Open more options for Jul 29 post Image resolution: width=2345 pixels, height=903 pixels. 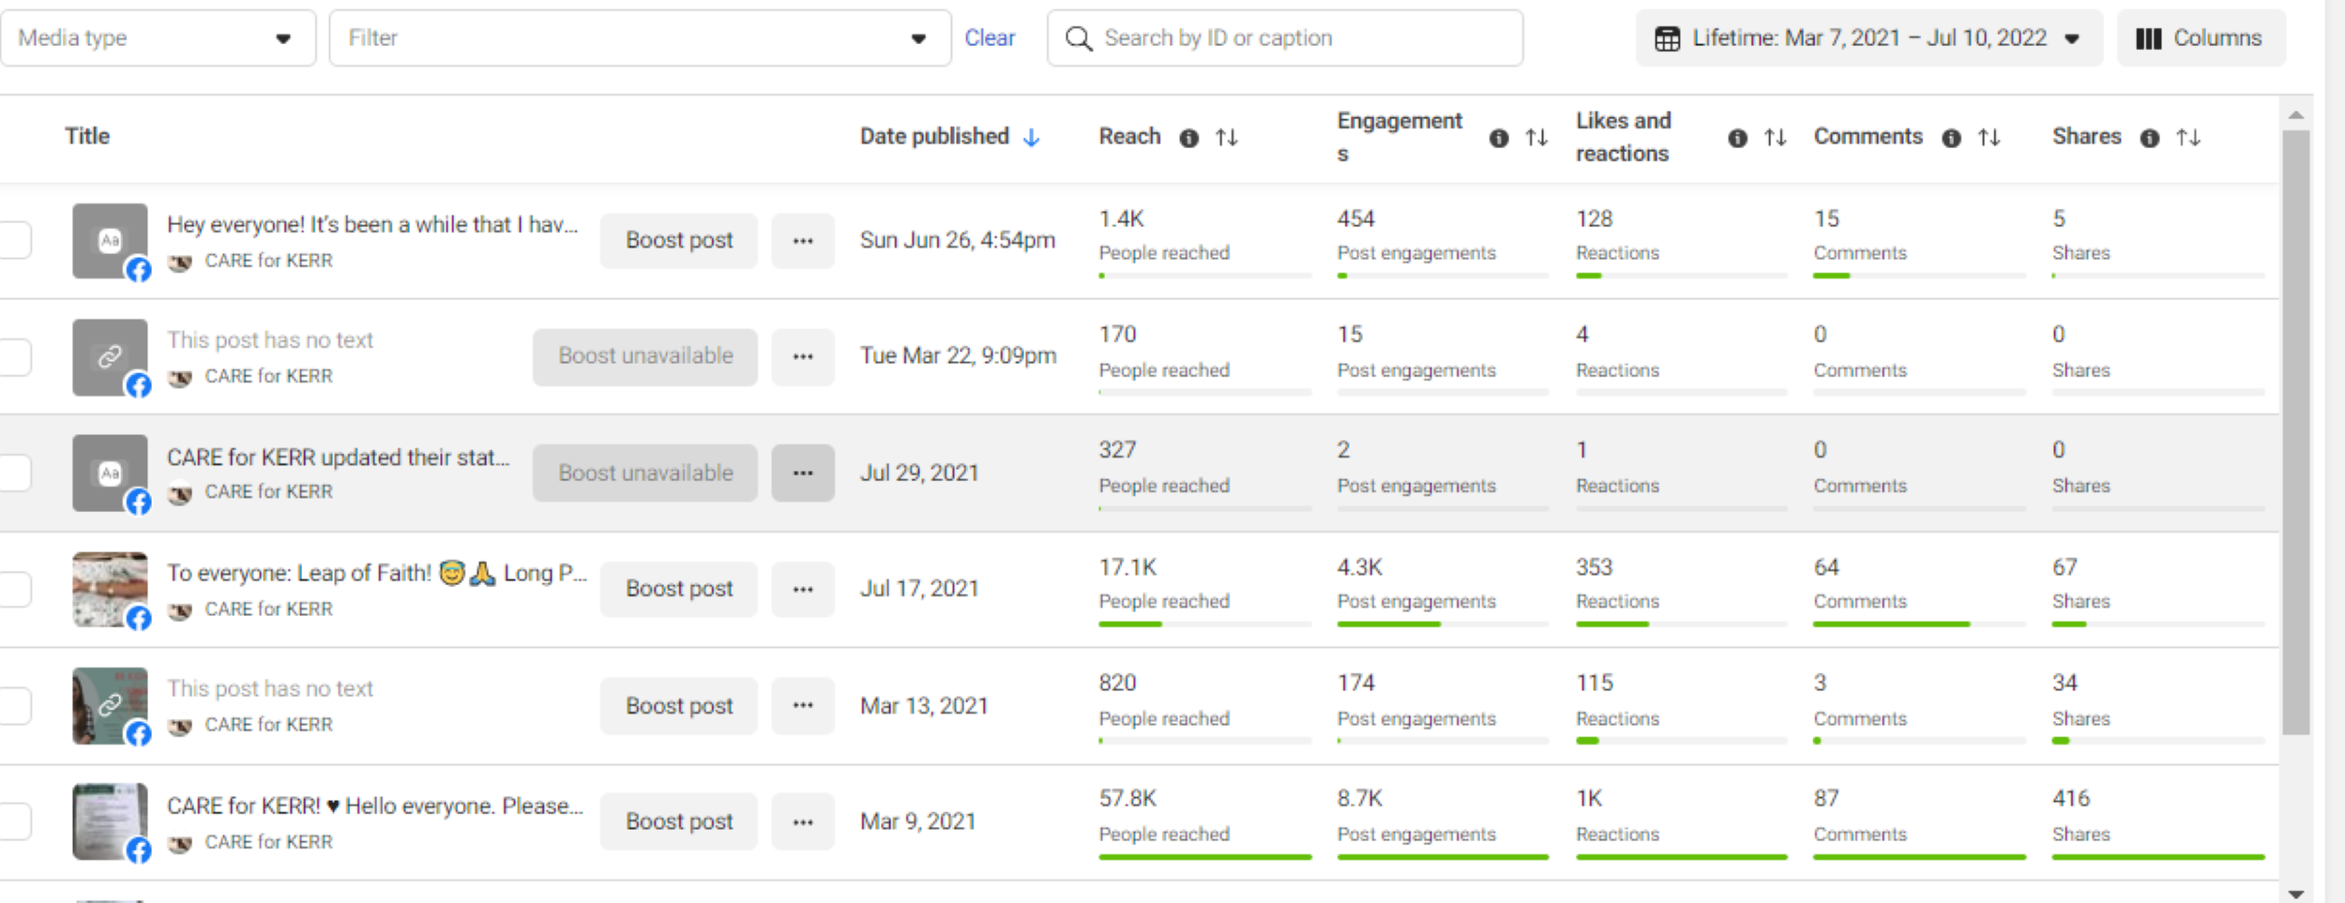pos(802,473)
